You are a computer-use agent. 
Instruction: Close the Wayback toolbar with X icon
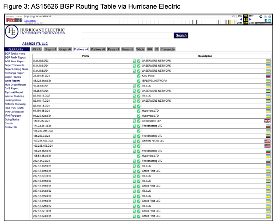(270, 17)
